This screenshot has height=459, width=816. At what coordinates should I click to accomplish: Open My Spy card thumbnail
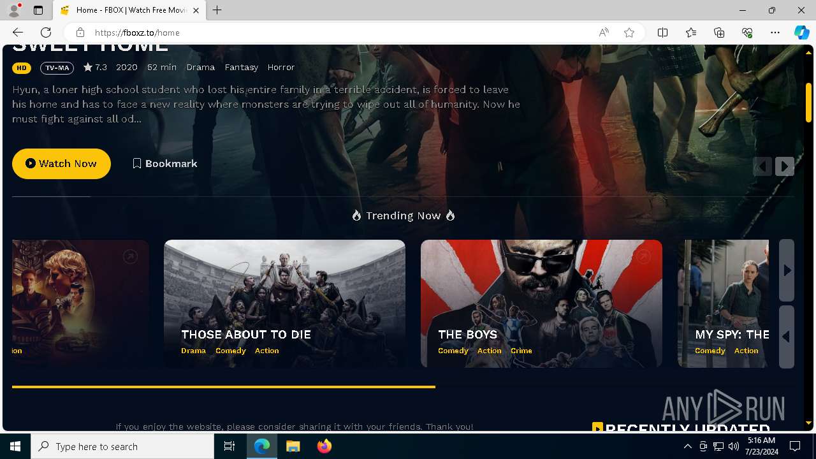point(723,303)
